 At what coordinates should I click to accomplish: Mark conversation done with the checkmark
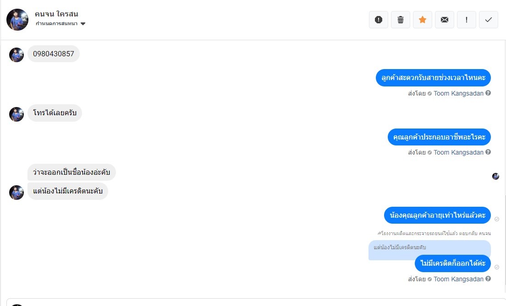(489, 20)
